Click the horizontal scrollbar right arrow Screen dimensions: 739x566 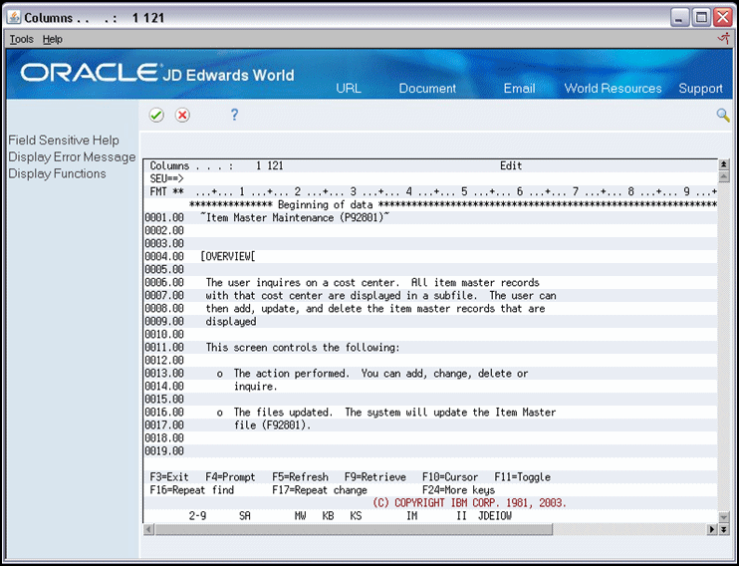pos(712,530)
